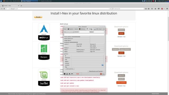Accept cookies in the bottom banner
This screenshot has height=95, width=169.
[156, 94]
